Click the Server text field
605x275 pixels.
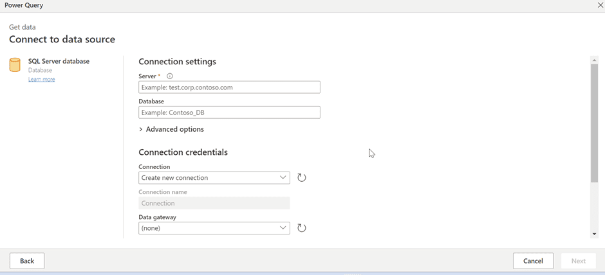pos(229,87)
